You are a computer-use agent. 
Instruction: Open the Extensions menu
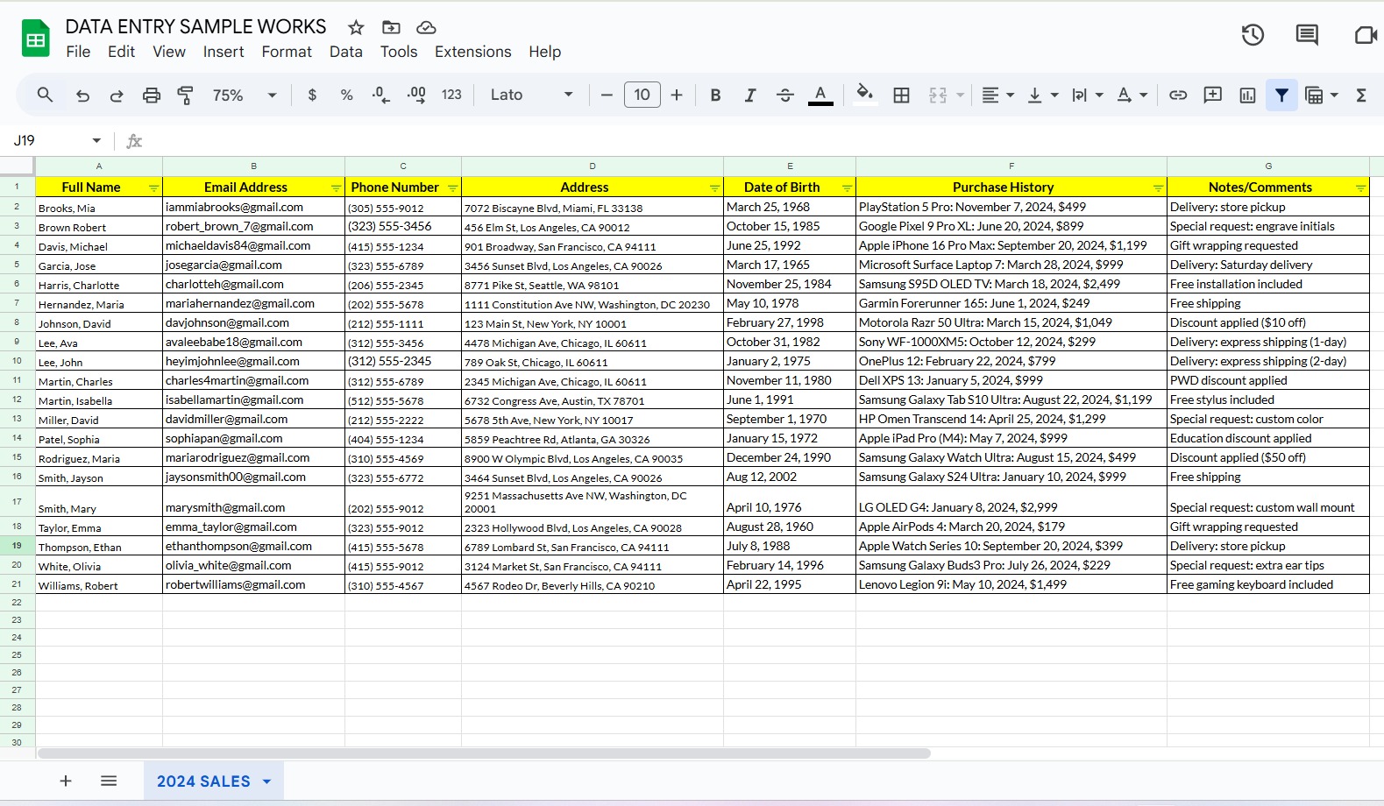coord(473,52)
